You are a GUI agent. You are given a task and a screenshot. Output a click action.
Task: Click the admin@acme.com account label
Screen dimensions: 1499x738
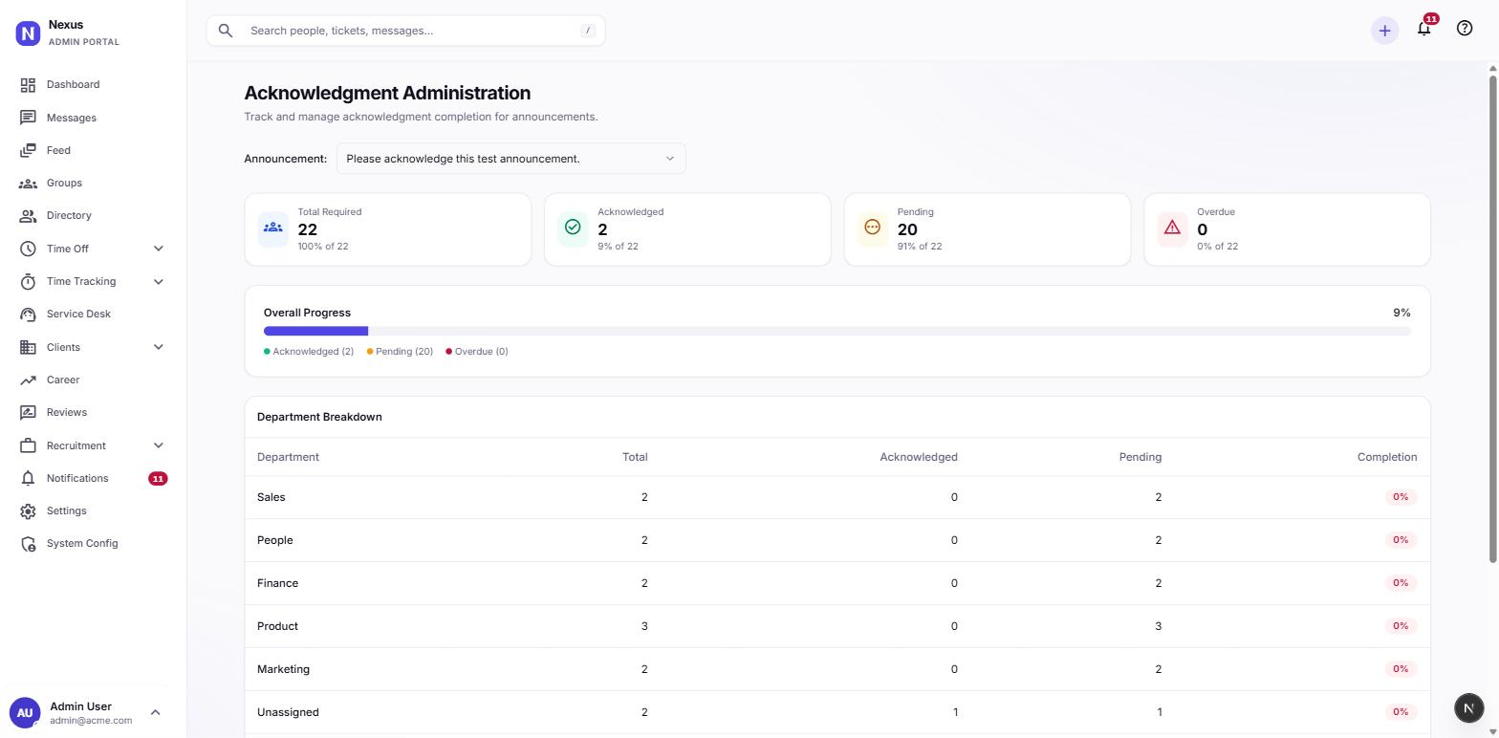coord(91,721)
